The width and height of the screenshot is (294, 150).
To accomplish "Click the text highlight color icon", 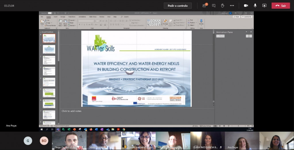I will coord(101,25).
